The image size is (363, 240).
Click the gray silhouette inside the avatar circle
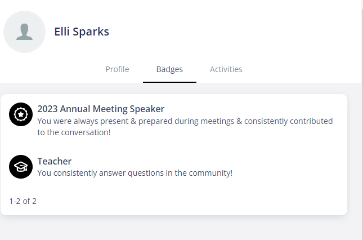[x=24, y=32]
